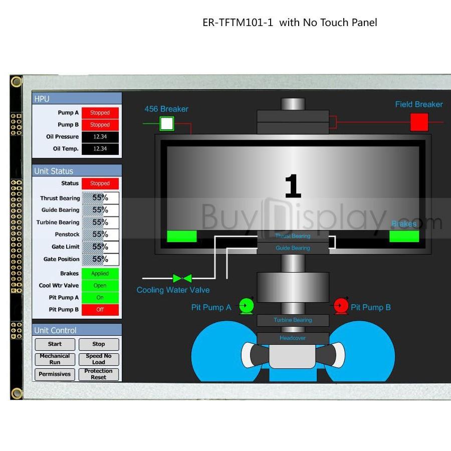Click the Cool Wtr Valve Open indicator
This screenshot has width=451, height=451.
pyautogui.click(x=100, y=286)
